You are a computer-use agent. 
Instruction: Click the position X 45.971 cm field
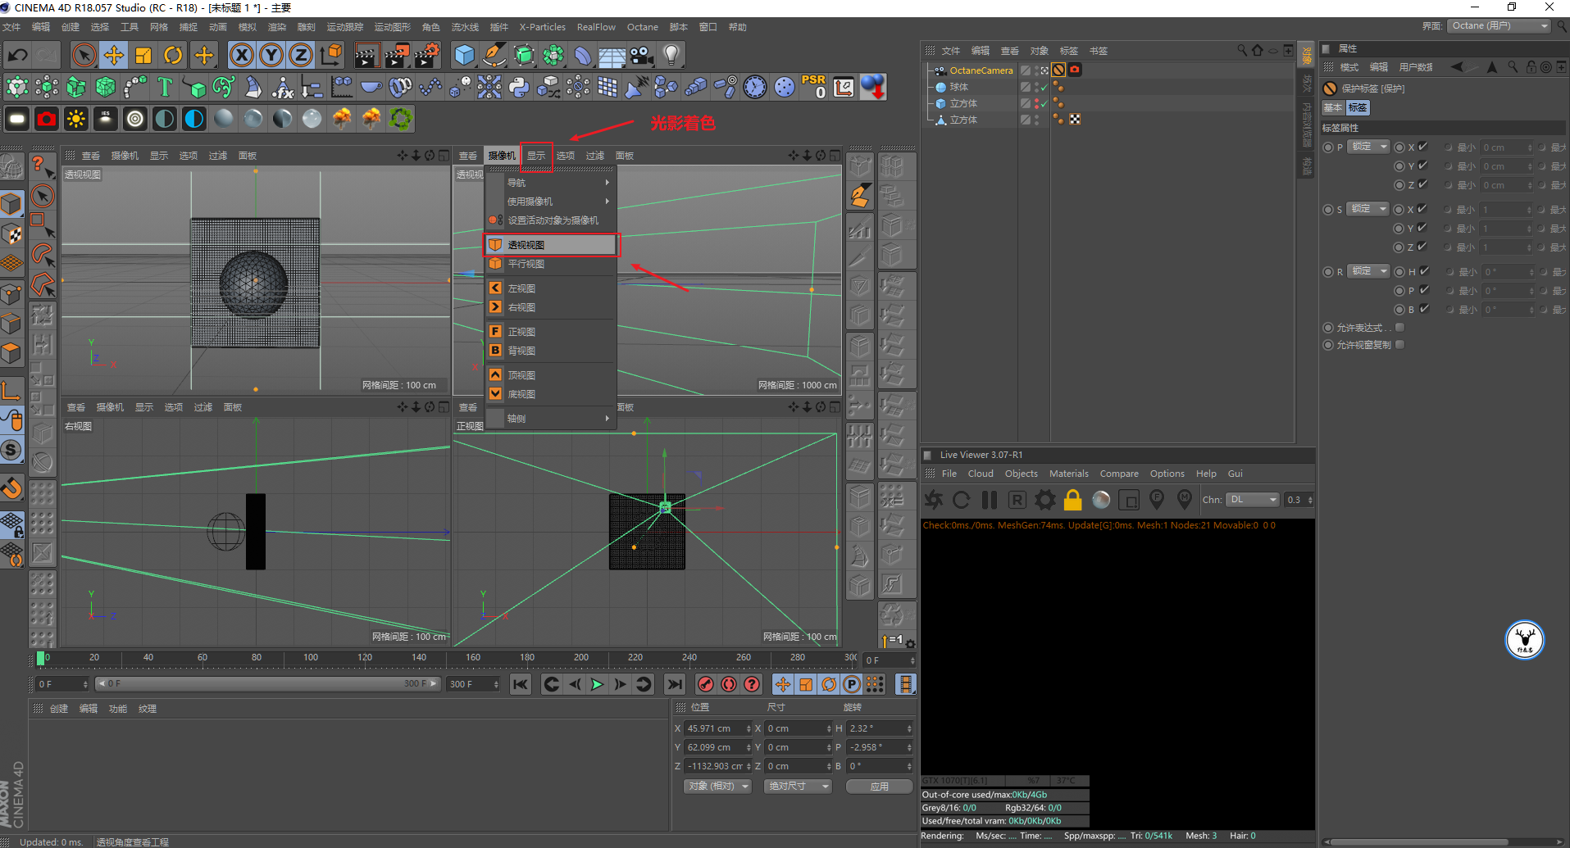717,728
